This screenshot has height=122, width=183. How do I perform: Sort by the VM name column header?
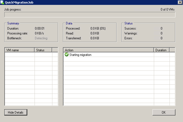point(20,50)
